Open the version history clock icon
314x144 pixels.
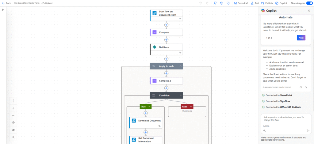pyautogui.click(x=221, y=3)
